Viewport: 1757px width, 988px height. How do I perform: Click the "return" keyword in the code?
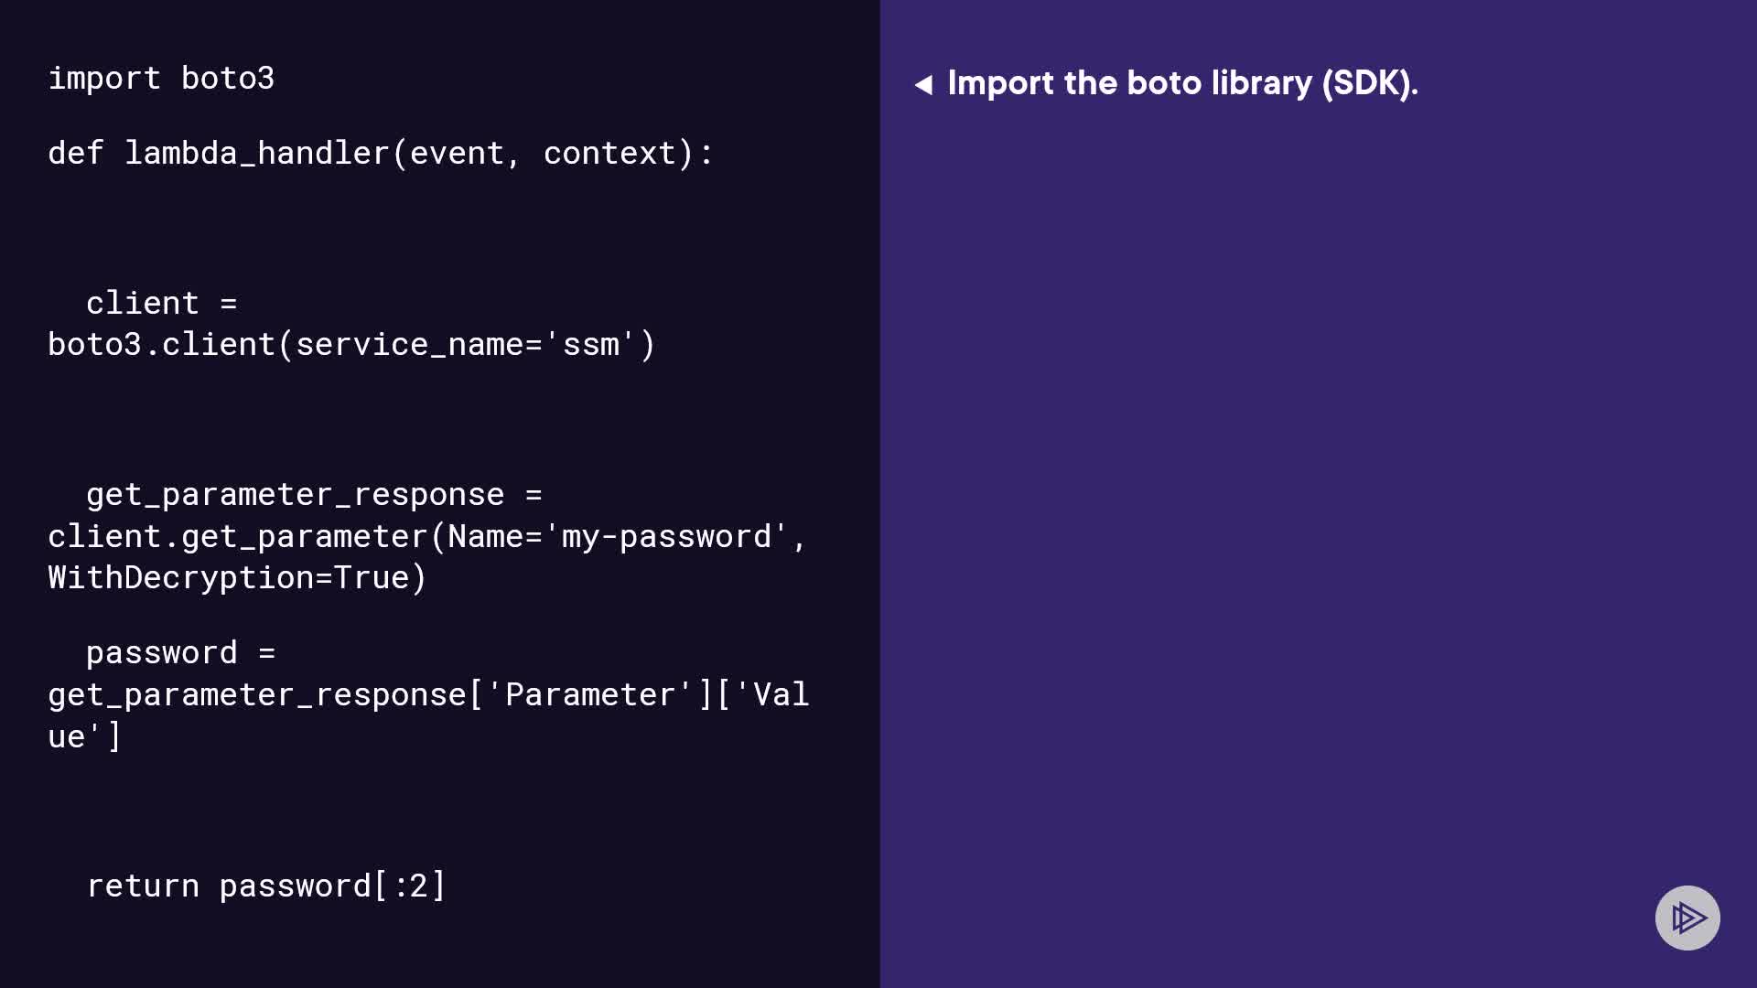tap(143, 886)
